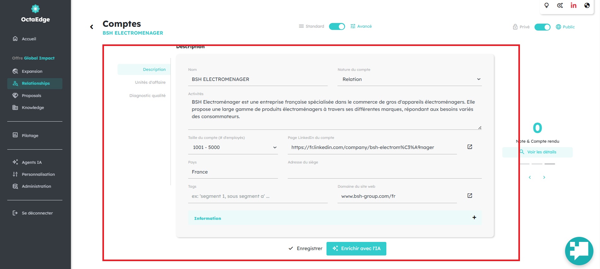This screenshot has width=600, height=269.
Task: Open Pilotage in sidebar
Action: point(35,135)
